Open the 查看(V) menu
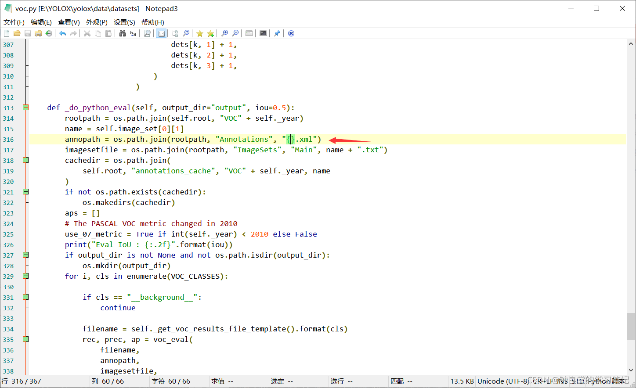This screenshot has height=388, width=636. point(69,22)
